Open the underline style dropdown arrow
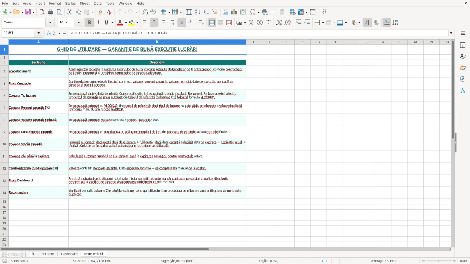 (x=112, y=23)
